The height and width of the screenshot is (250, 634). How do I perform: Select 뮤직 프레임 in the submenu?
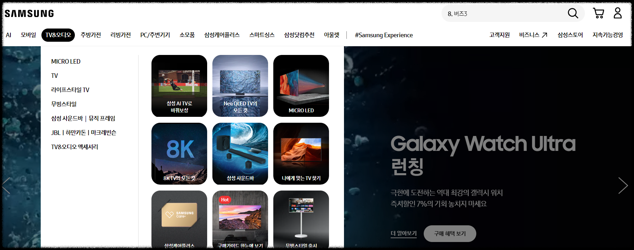[102, 119]
